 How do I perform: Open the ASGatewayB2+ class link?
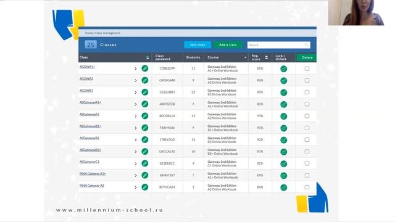pyautogui.click(x=90, y=150)
